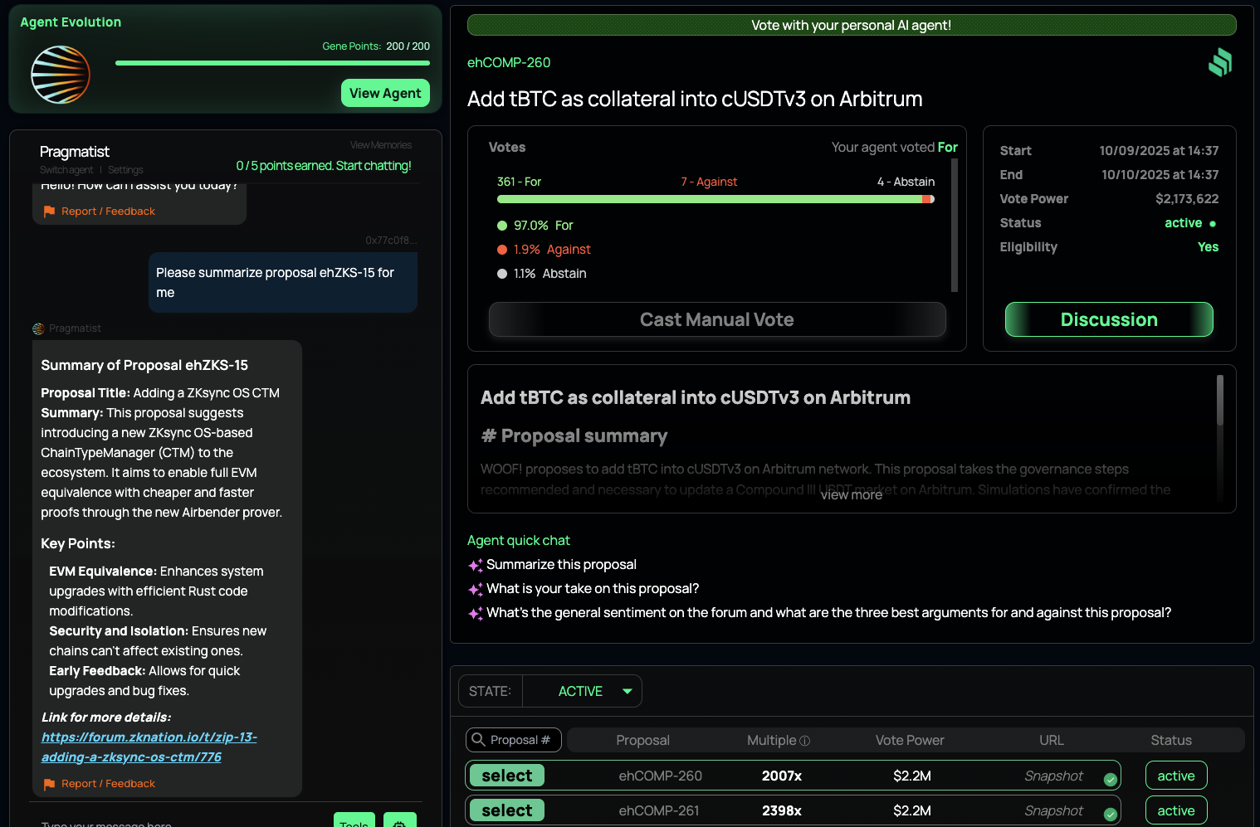Click the active status badge for ehCOMP-261

tap(1175, 810)
